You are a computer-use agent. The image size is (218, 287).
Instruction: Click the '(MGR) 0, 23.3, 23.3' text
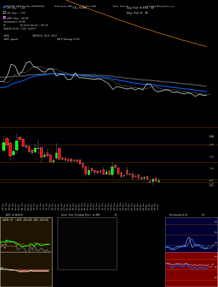coord(44,36)
